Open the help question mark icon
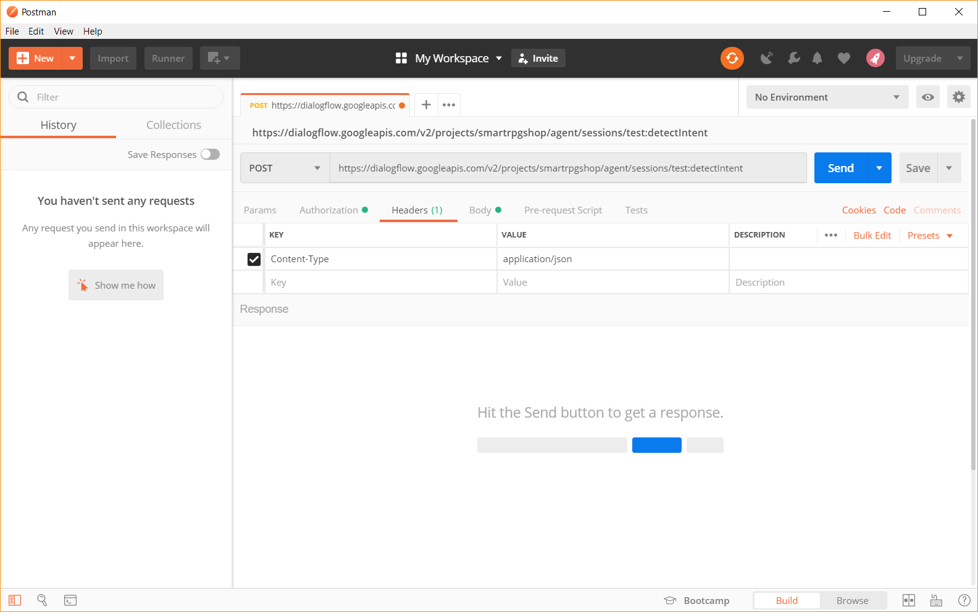 click(964, 600)
